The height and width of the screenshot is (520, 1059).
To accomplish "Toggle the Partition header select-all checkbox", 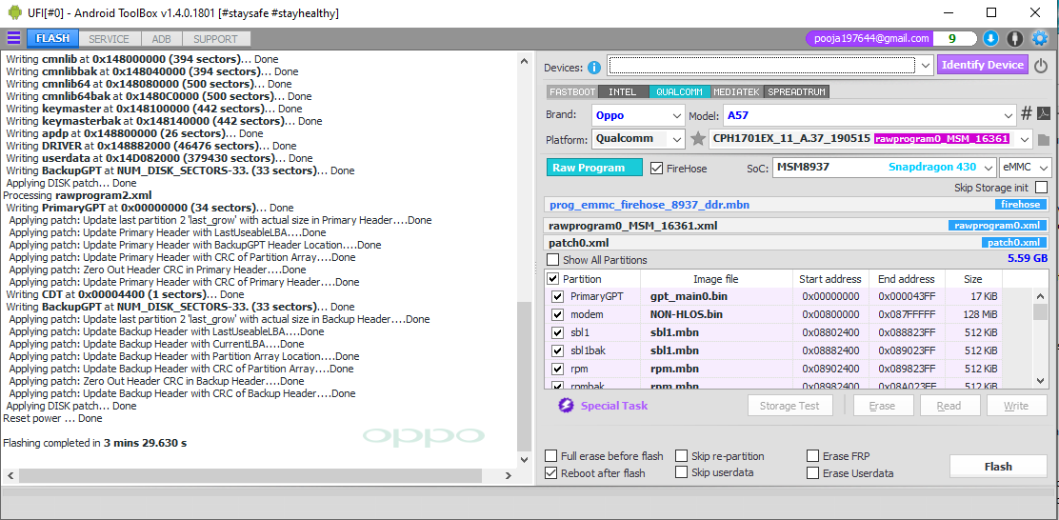I will [x=552, y=279].
